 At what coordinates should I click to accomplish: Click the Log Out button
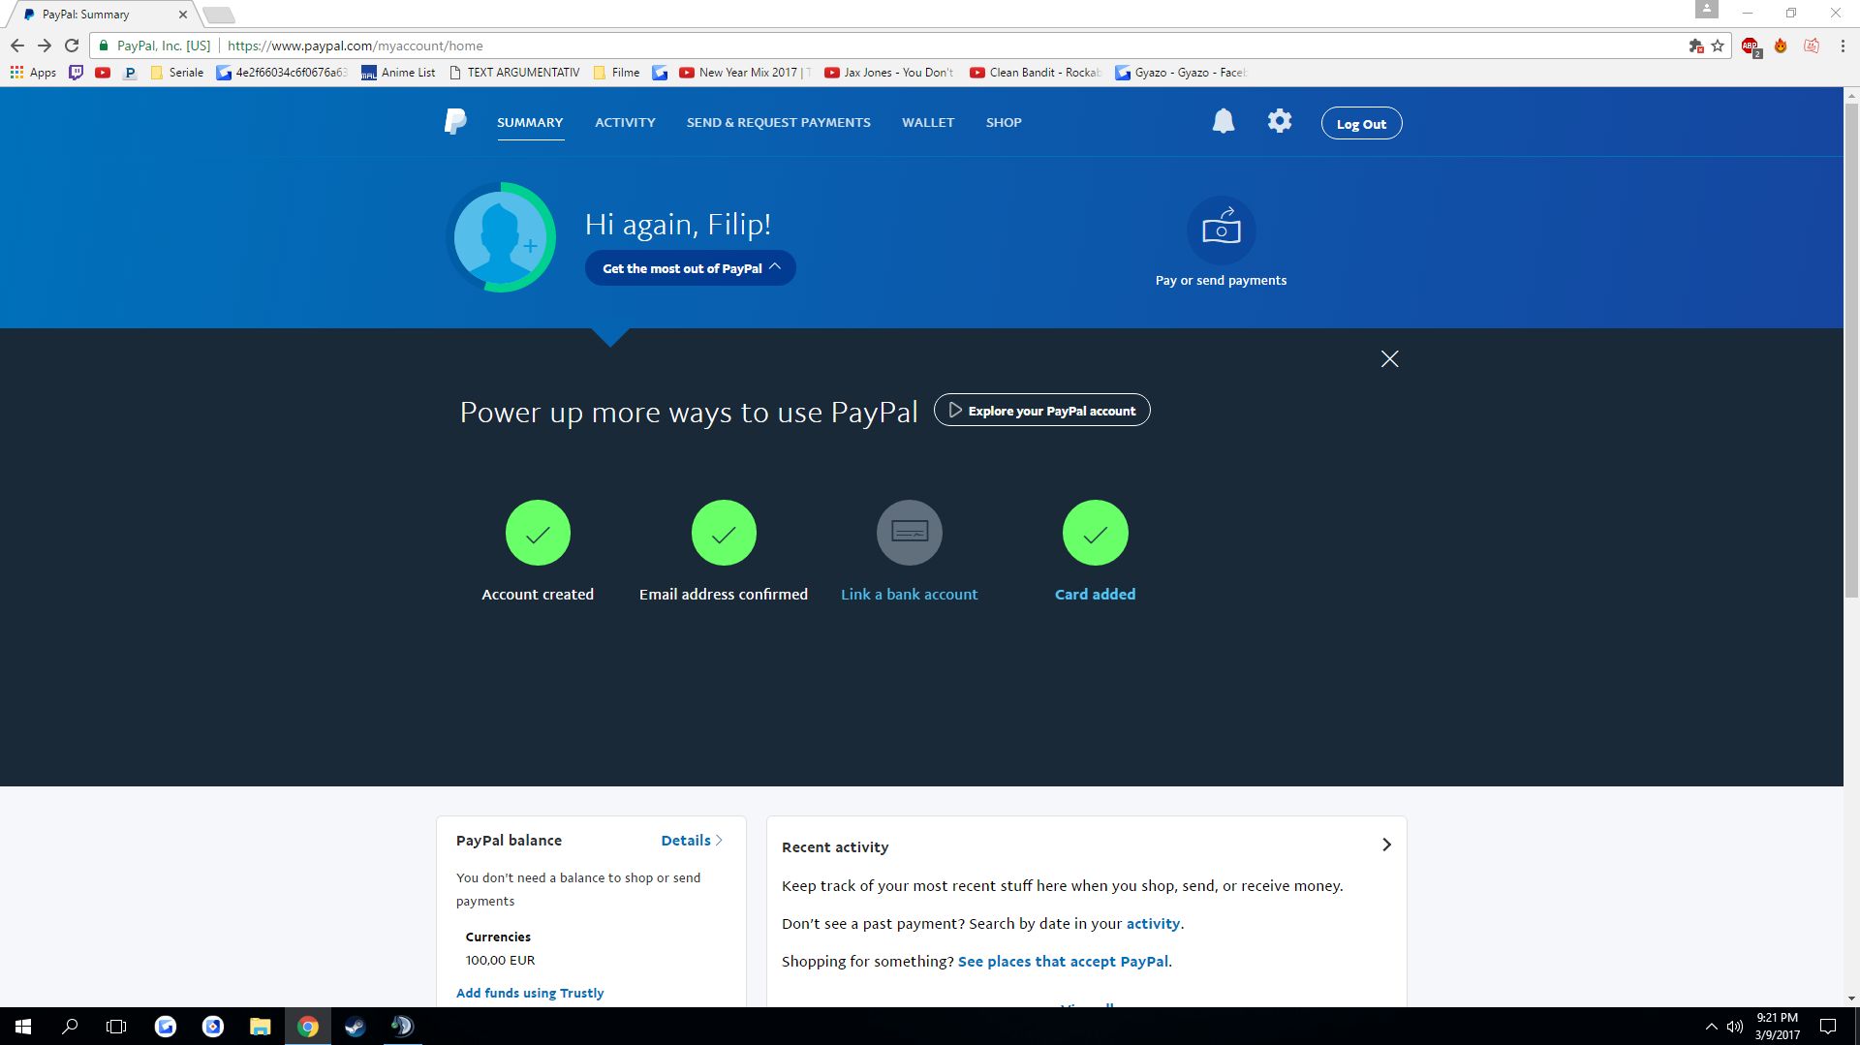(1361, 123)
